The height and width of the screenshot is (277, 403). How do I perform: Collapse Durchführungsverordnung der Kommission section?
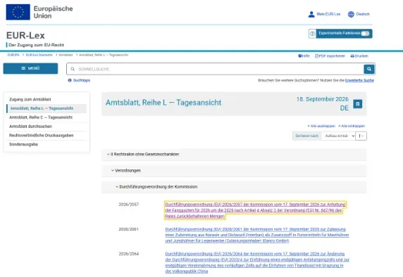[x=234, y=187]
